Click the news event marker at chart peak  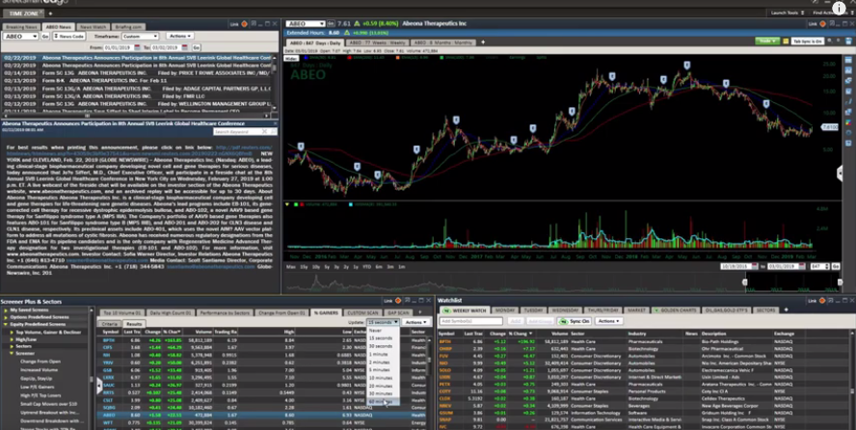[x=687, y=66]
